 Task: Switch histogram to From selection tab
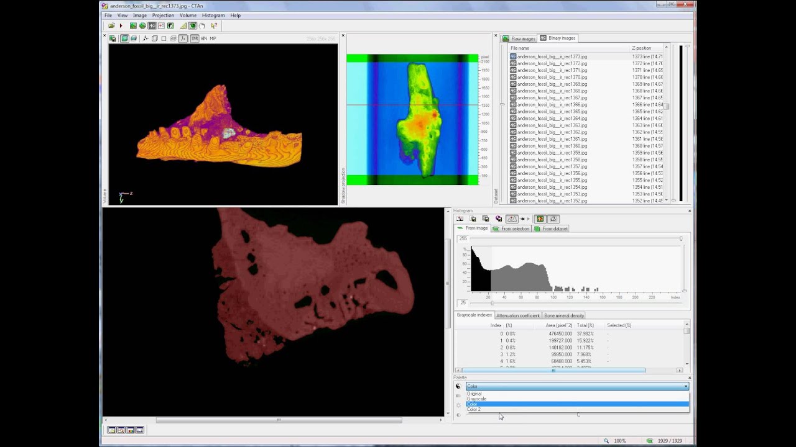[511, 228]
